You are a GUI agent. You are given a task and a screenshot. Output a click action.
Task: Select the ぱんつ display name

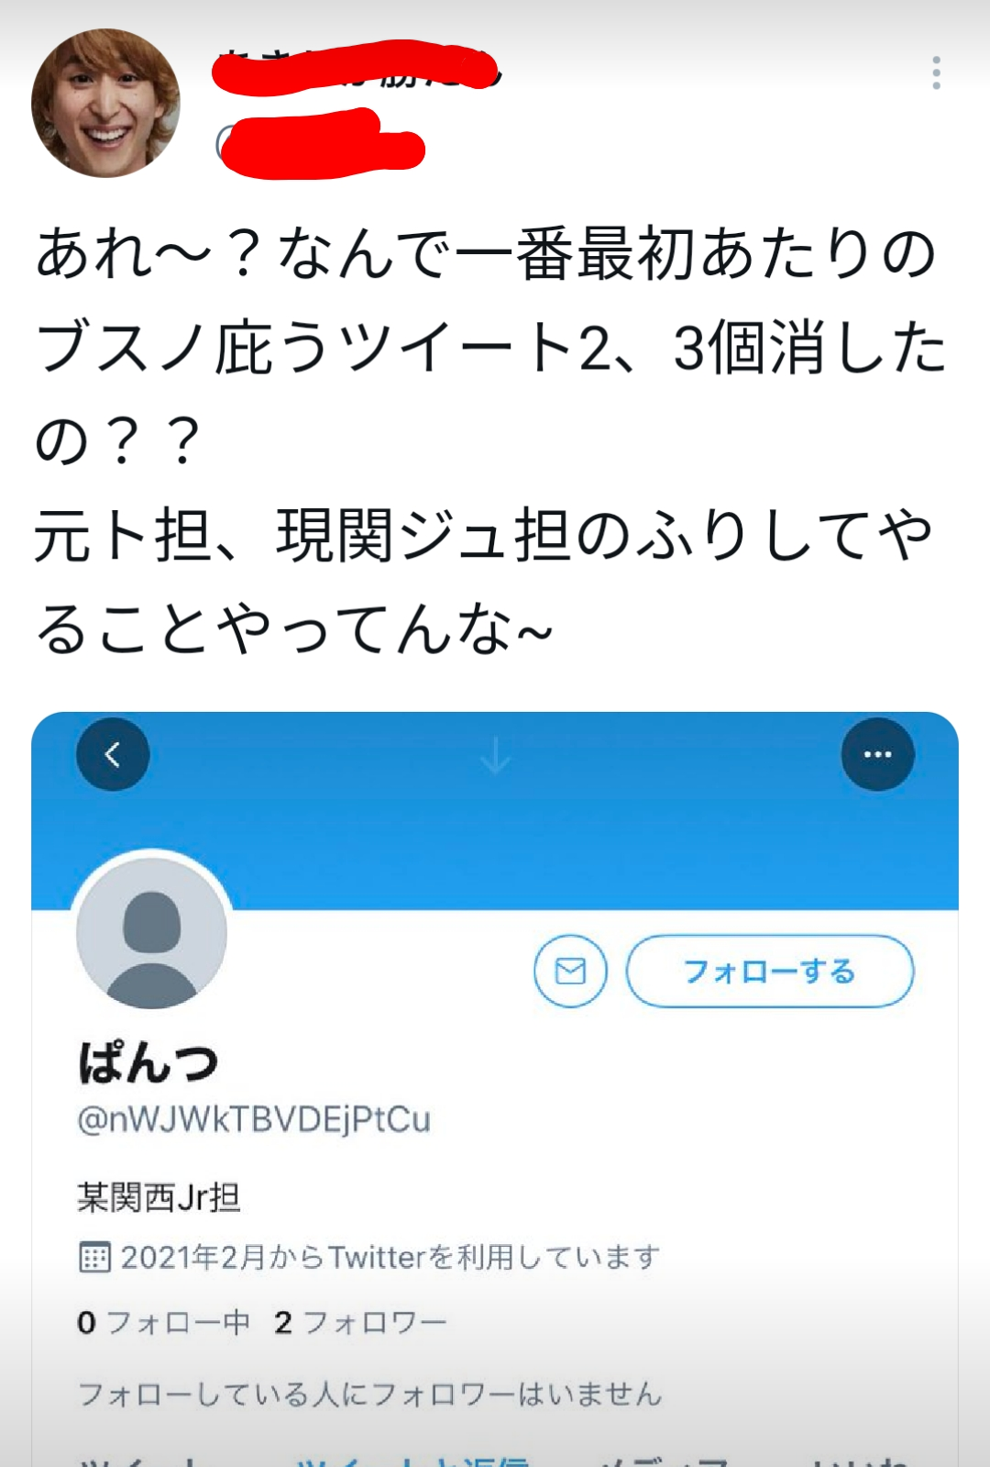click(x=148, y=1063)
